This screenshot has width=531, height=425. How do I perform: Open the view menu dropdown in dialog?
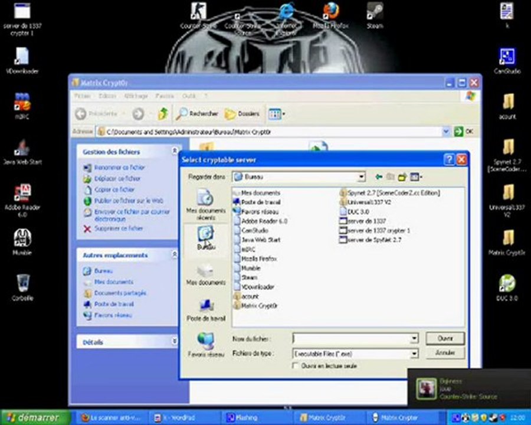coord(416,176)
